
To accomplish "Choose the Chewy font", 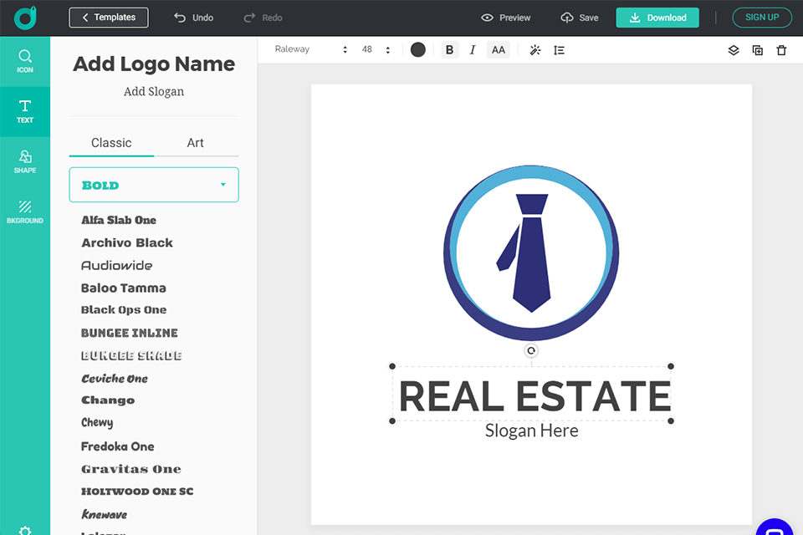I will click(x=97, y=422).
